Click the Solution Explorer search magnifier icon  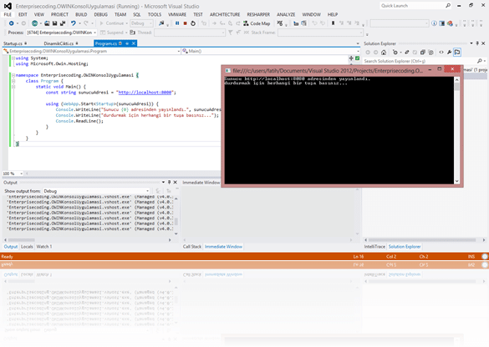point(479,61)
